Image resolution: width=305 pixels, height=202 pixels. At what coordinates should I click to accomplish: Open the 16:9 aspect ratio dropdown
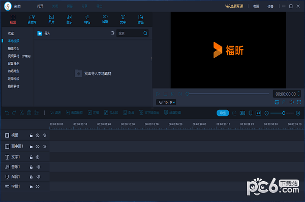tap(166, 102)
